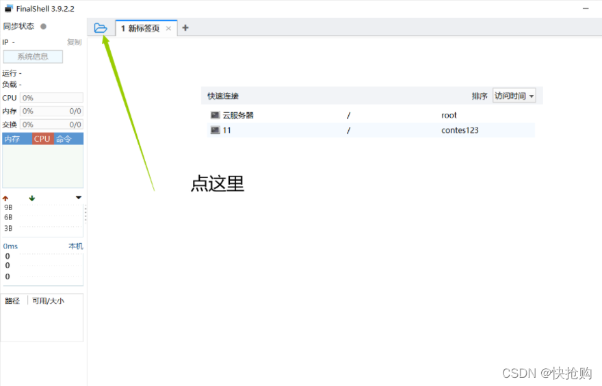Switch to the 内存 tab in the process panel
Viewport: 602px width, 386px height.
[17, 139]
